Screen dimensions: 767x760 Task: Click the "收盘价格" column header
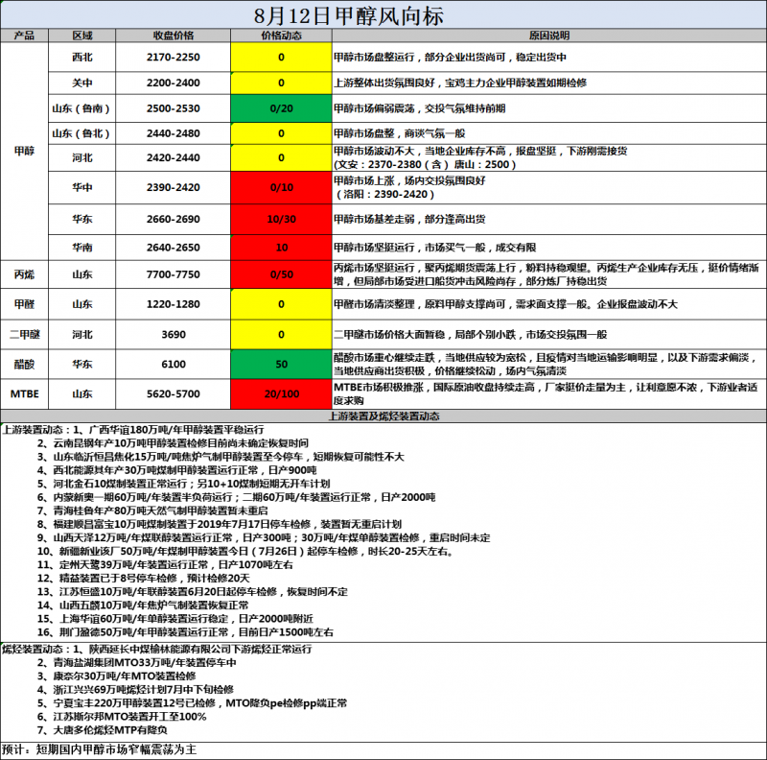[174, 36]
